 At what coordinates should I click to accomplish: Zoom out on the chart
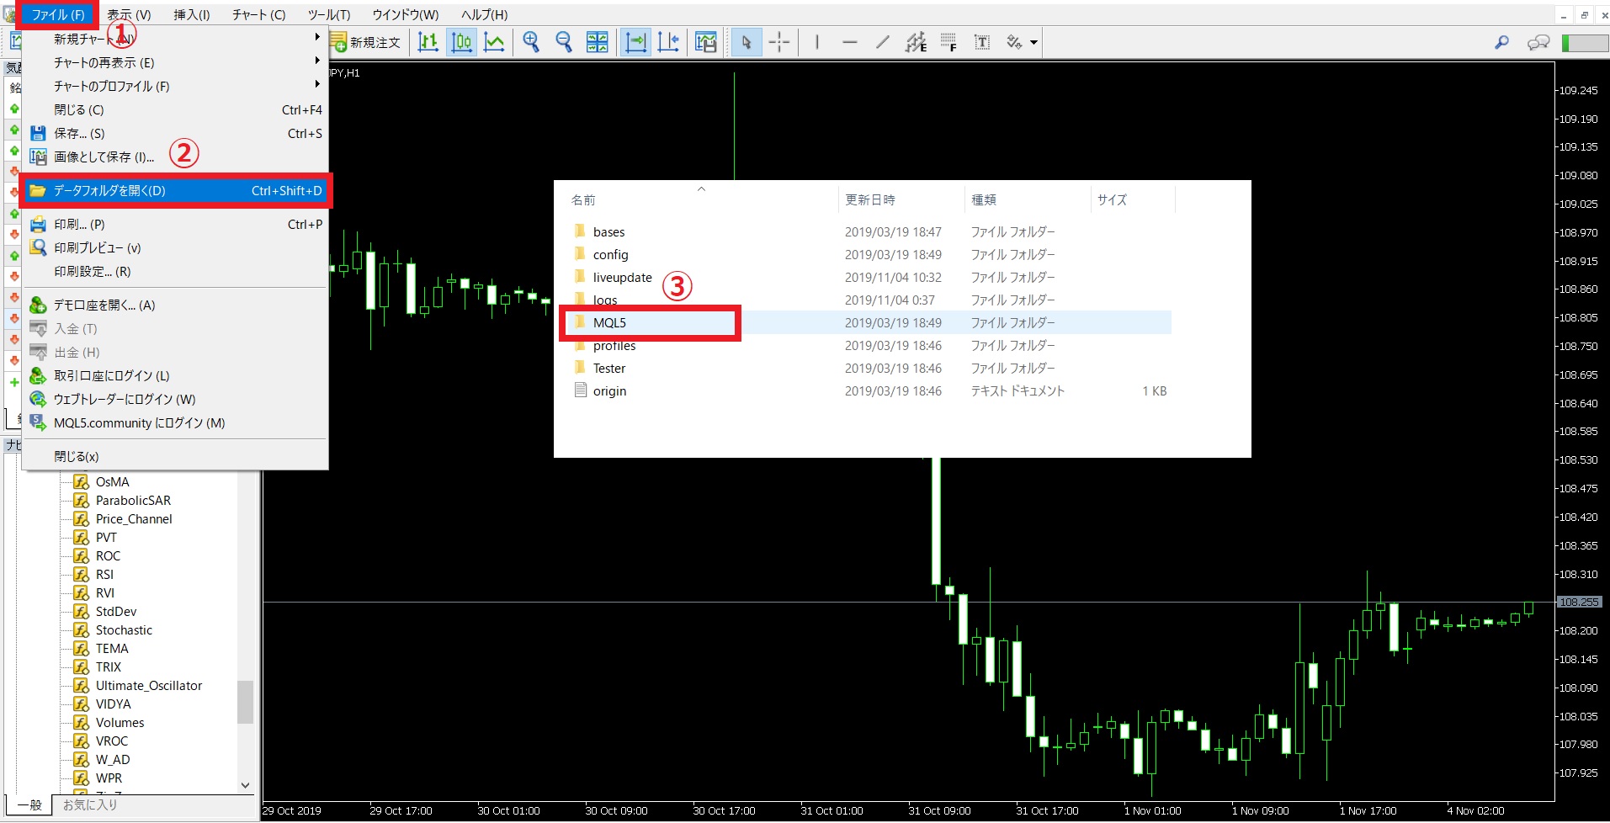pyautogui.click(x=564, y=42)
